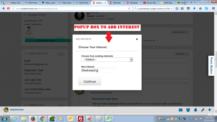The height and width of the screenshot is (122, 217).
Task: Collapse the Admin Controls panel
Action: [x=62, y=54]
